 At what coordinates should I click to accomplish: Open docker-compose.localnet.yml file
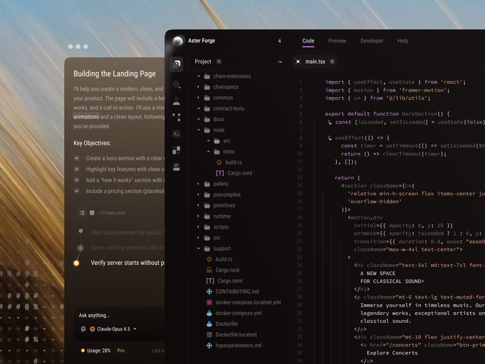point(243,303)
